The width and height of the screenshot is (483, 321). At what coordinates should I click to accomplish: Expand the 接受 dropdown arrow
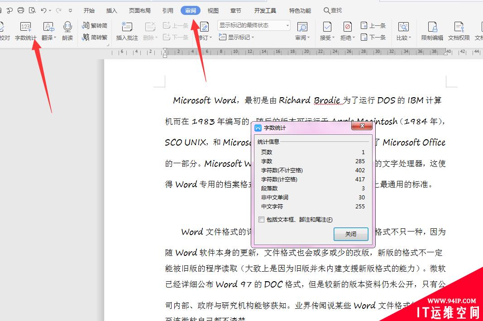pos(333,38)
